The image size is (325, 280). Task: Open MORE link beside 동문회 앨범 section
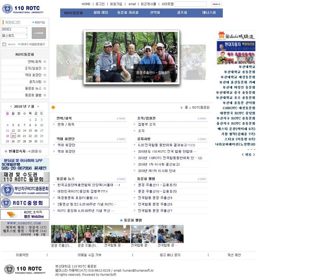point(202,179)
